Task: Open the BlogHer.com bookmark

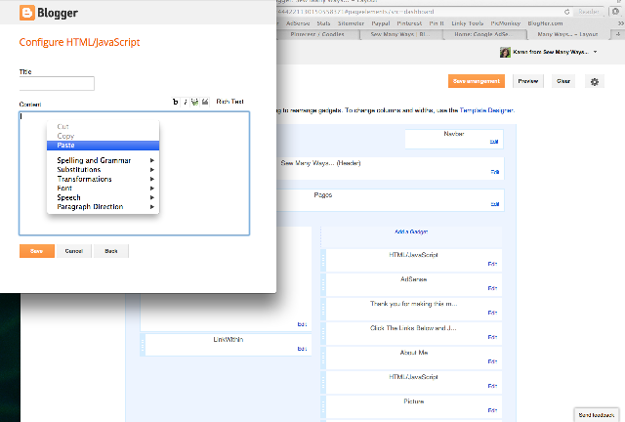Action: (545, 23)
